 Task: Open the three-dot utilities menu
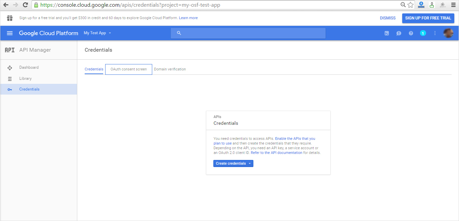435,33
